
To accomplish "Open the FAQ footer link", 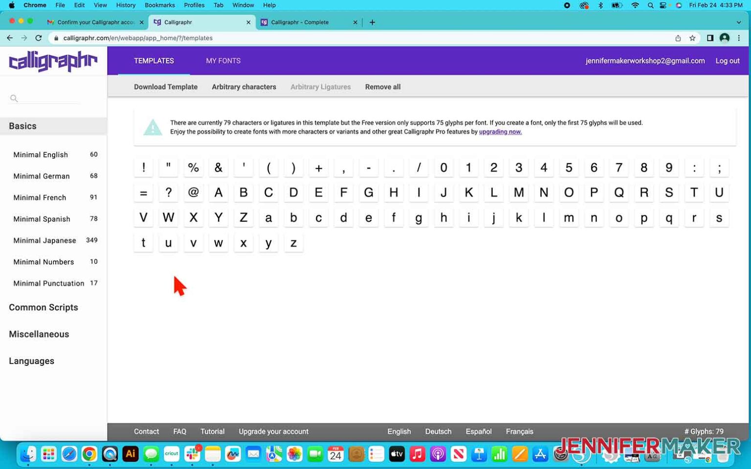I will [179, 432].
